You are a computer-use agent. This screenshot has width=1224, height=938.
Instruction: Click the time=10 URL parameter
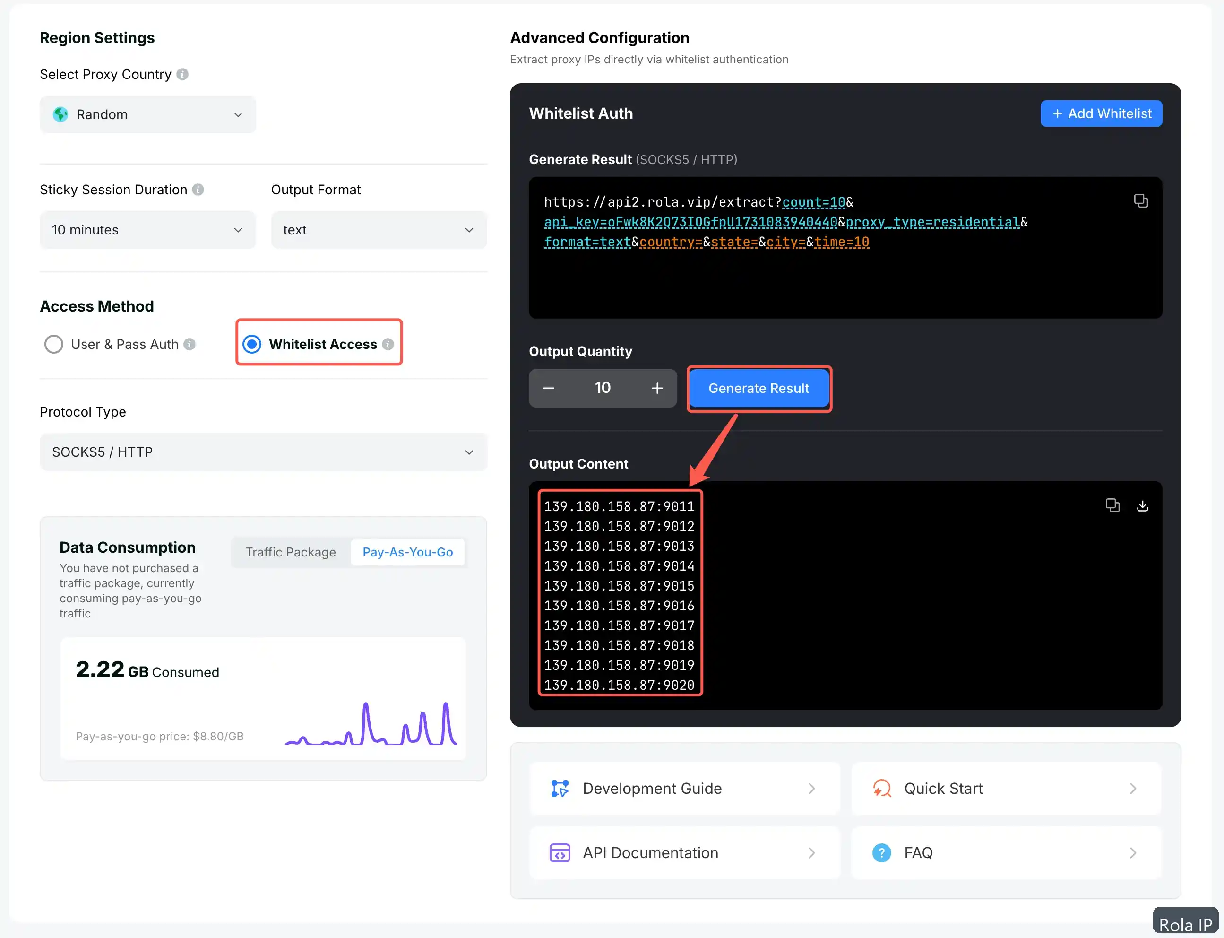[842, 242]
